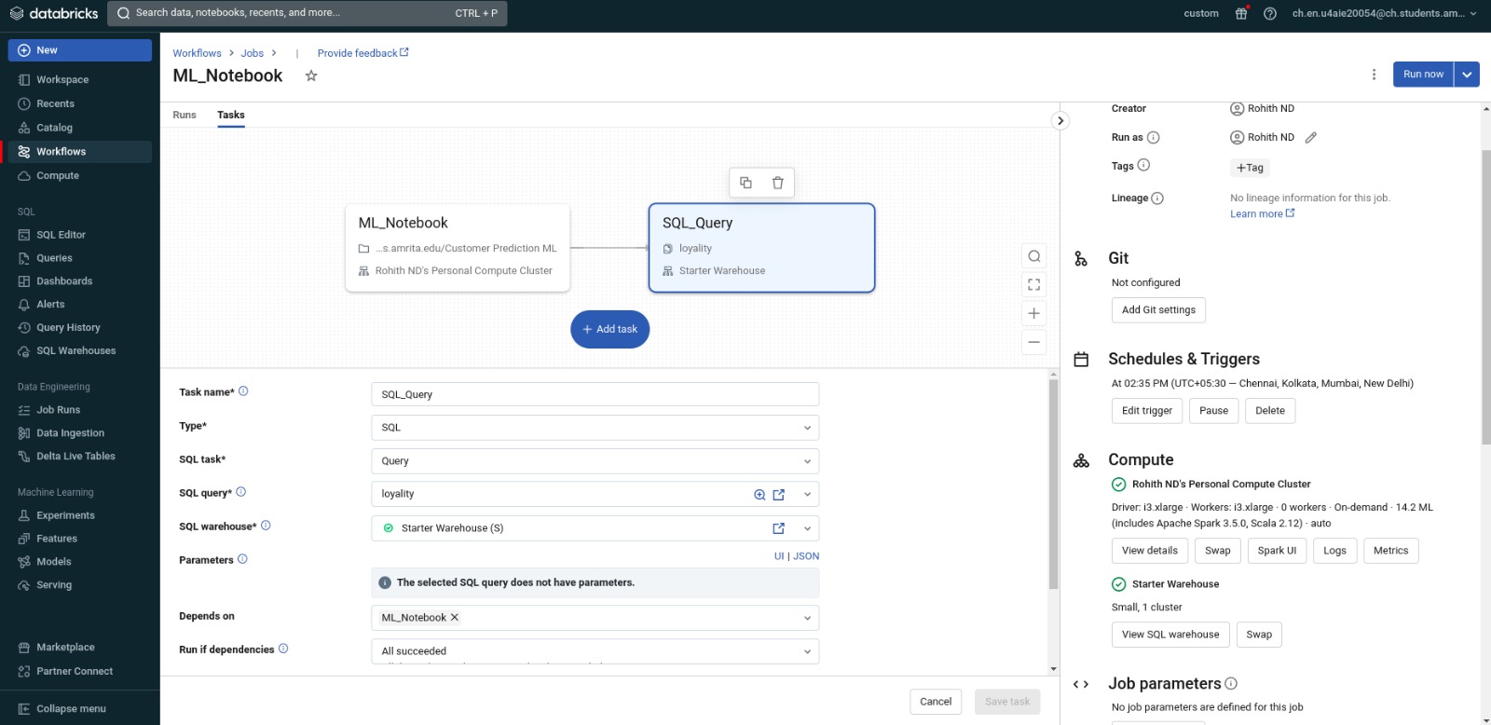The width and height of the screenshot is (1491, 725).
Task: Open the Provide feedback link
Action: coord(362,53)
